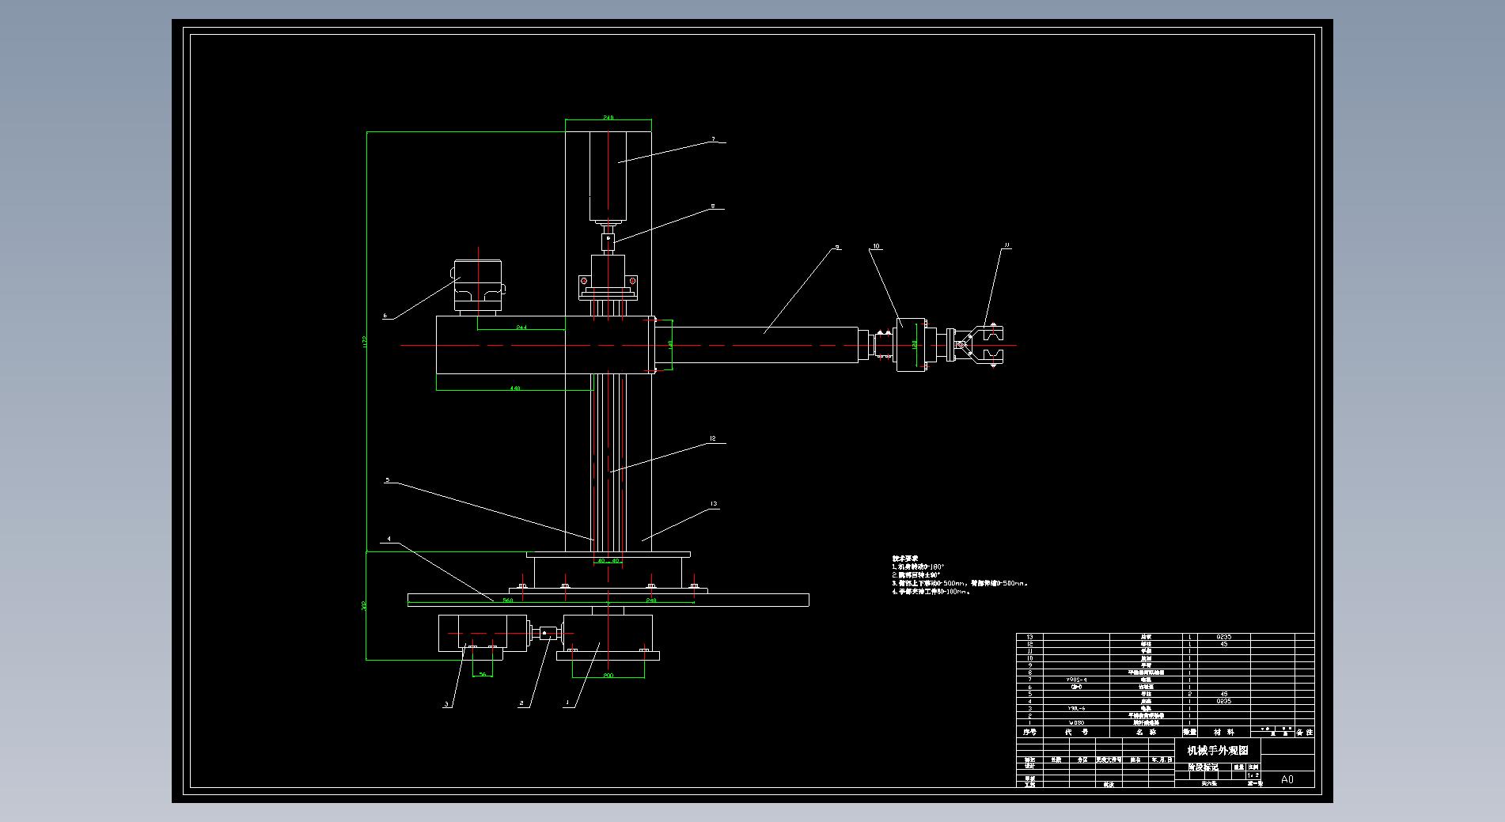Click the 300 vertical dimension at bottom left

[364, 605]
